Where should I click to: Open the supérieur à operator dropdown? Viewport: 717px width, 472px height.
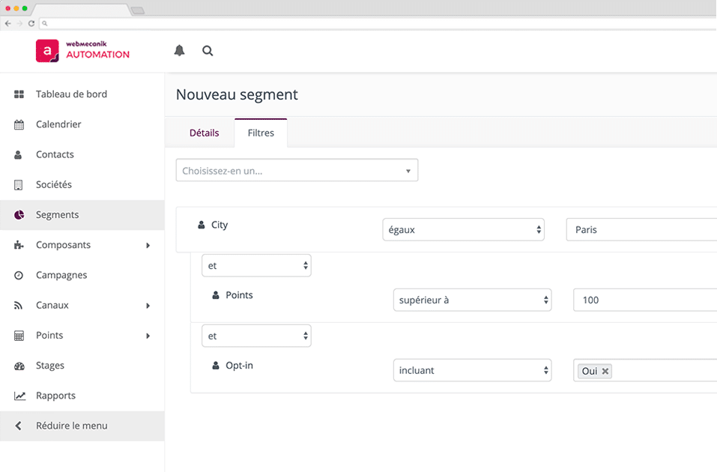pyautogui.click(x=472, y=300)
